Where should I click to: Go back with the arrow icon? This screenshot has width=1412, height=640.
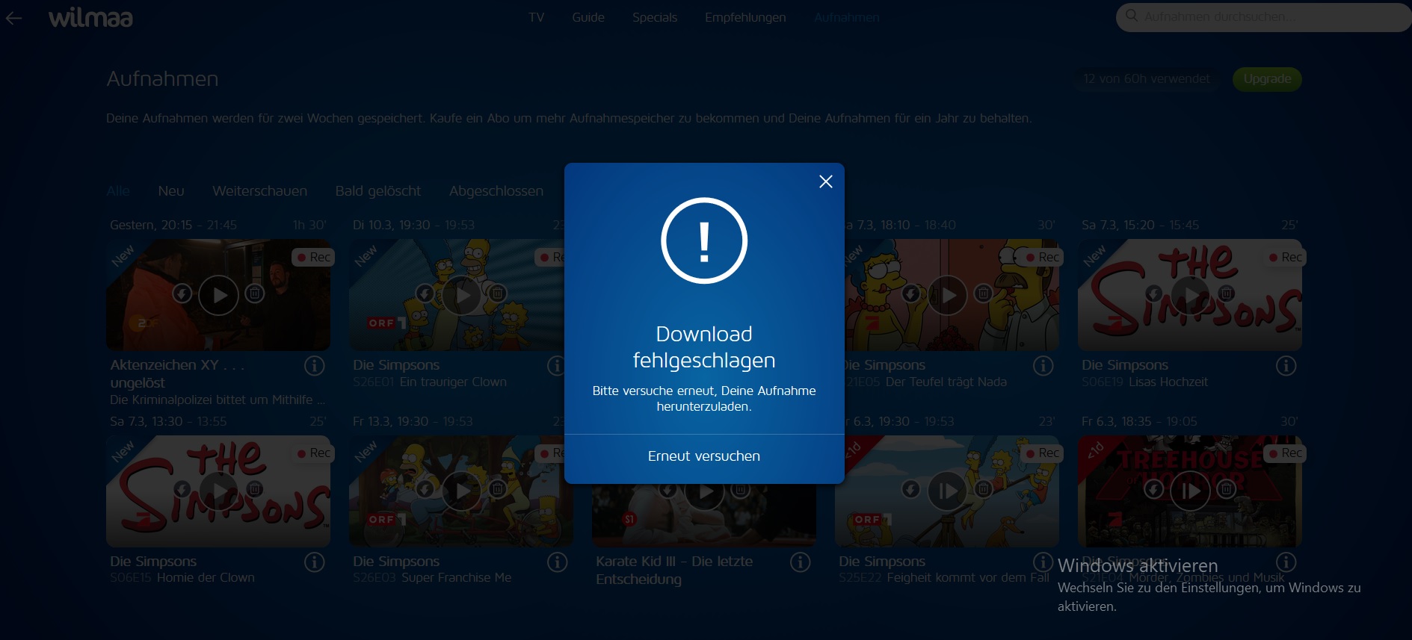tap(13, 18)
